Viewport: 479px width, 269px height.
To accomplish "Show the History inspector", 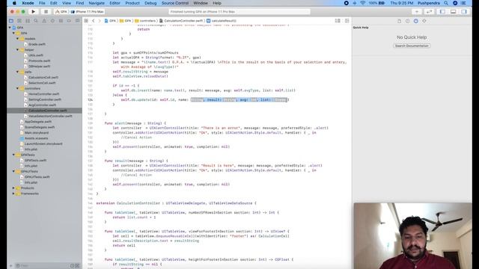I will click(407, 21).
